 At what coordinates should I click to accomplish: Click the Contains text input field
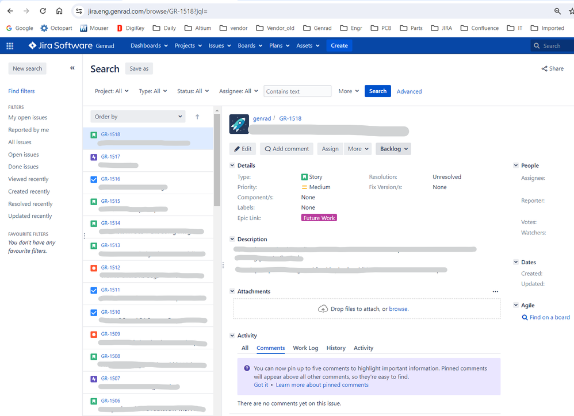point(297,91)
